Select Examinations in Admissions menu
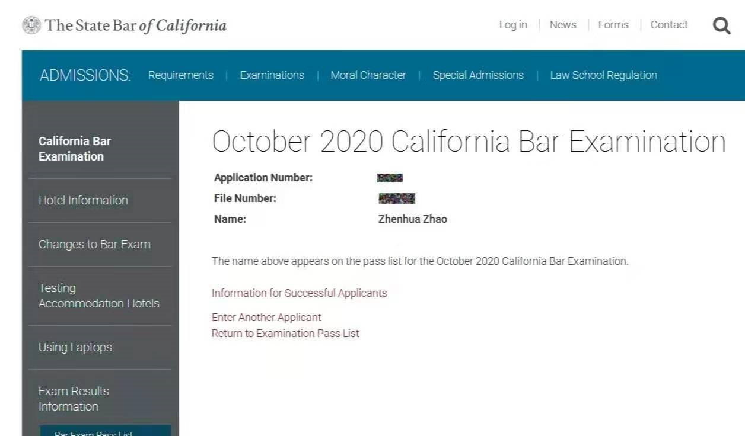Image resolution: width=745 pixels, height=436 pixels. [x=272, y=75]
